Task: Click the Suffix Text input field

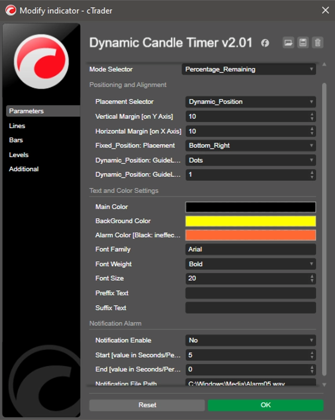Action: click(251, 308)
